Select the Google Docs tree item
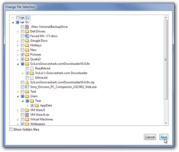 point(39,41)
